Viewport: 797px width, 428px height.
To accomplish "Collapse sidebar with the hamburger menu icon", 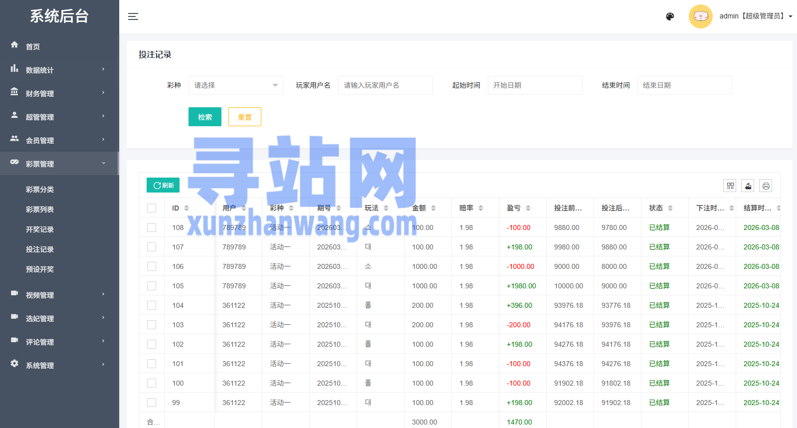I will (x=133, y=16).
